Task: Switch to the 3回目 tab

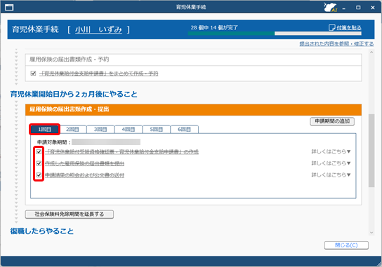Action: (100, 130)
